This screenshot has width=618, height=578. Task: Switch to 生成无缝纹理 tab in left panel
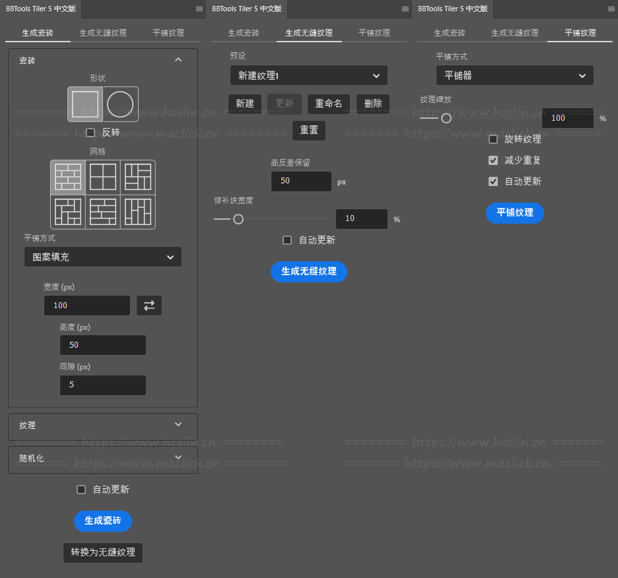pos(103,33)
